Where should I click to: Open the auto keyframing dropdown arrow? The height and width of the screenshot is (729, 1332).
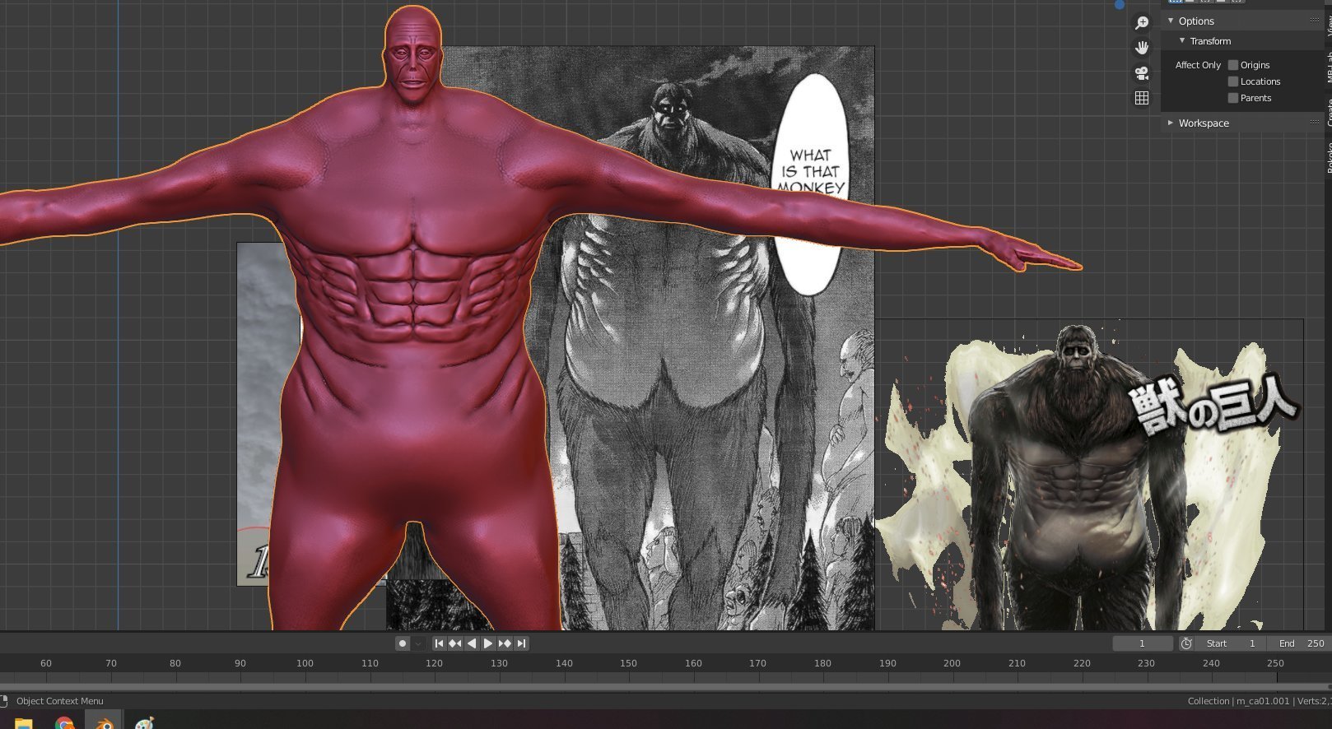tap(418, 643)
